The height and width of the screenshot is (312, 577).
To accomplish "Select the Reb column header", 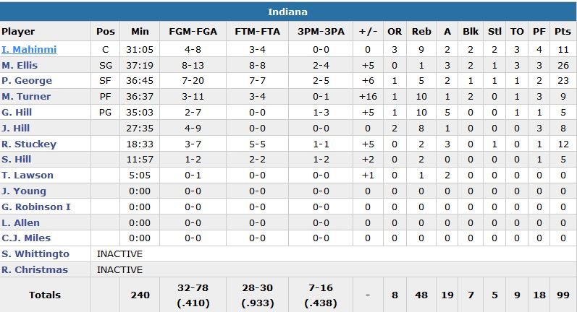I will pos(421,32).
